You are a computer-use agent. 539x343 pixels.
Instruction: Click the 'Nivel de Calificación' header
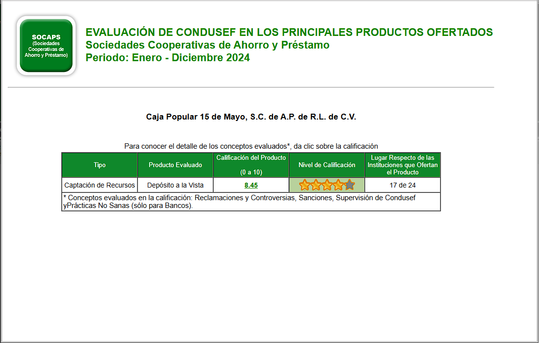[x=327, y=165]
